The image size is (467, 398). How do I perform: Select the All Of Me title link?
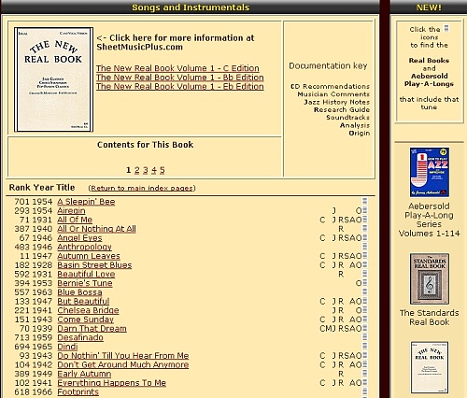click(x=75, y=220)
